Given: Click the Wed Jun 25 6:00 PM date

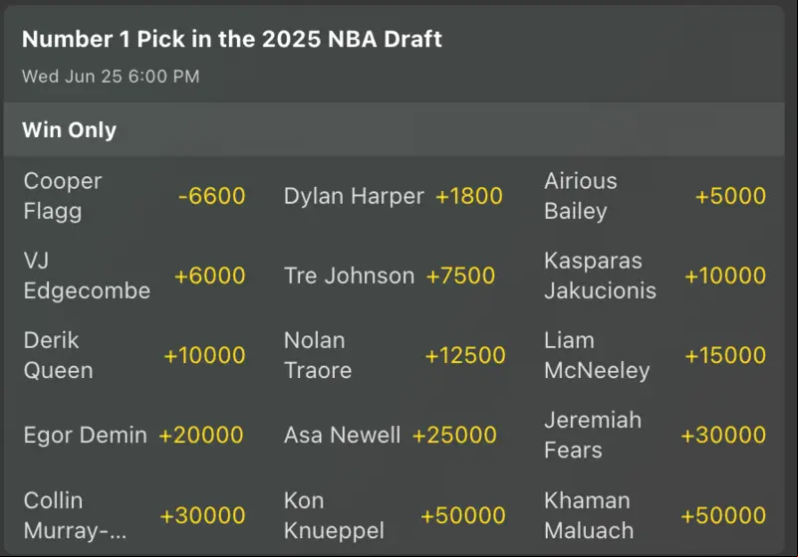Looking at the screenshot, I should tap(111, 77).
